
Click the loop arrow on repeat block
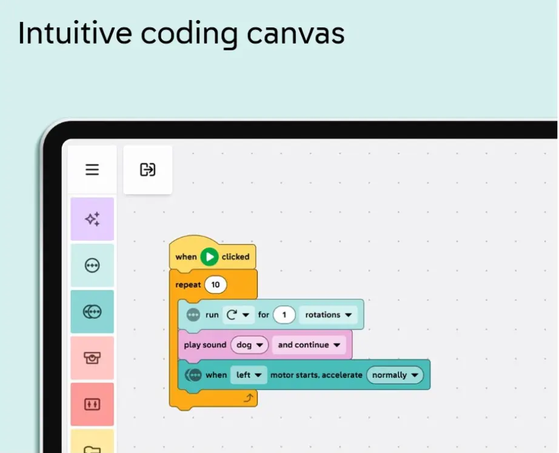pos(247,398)
